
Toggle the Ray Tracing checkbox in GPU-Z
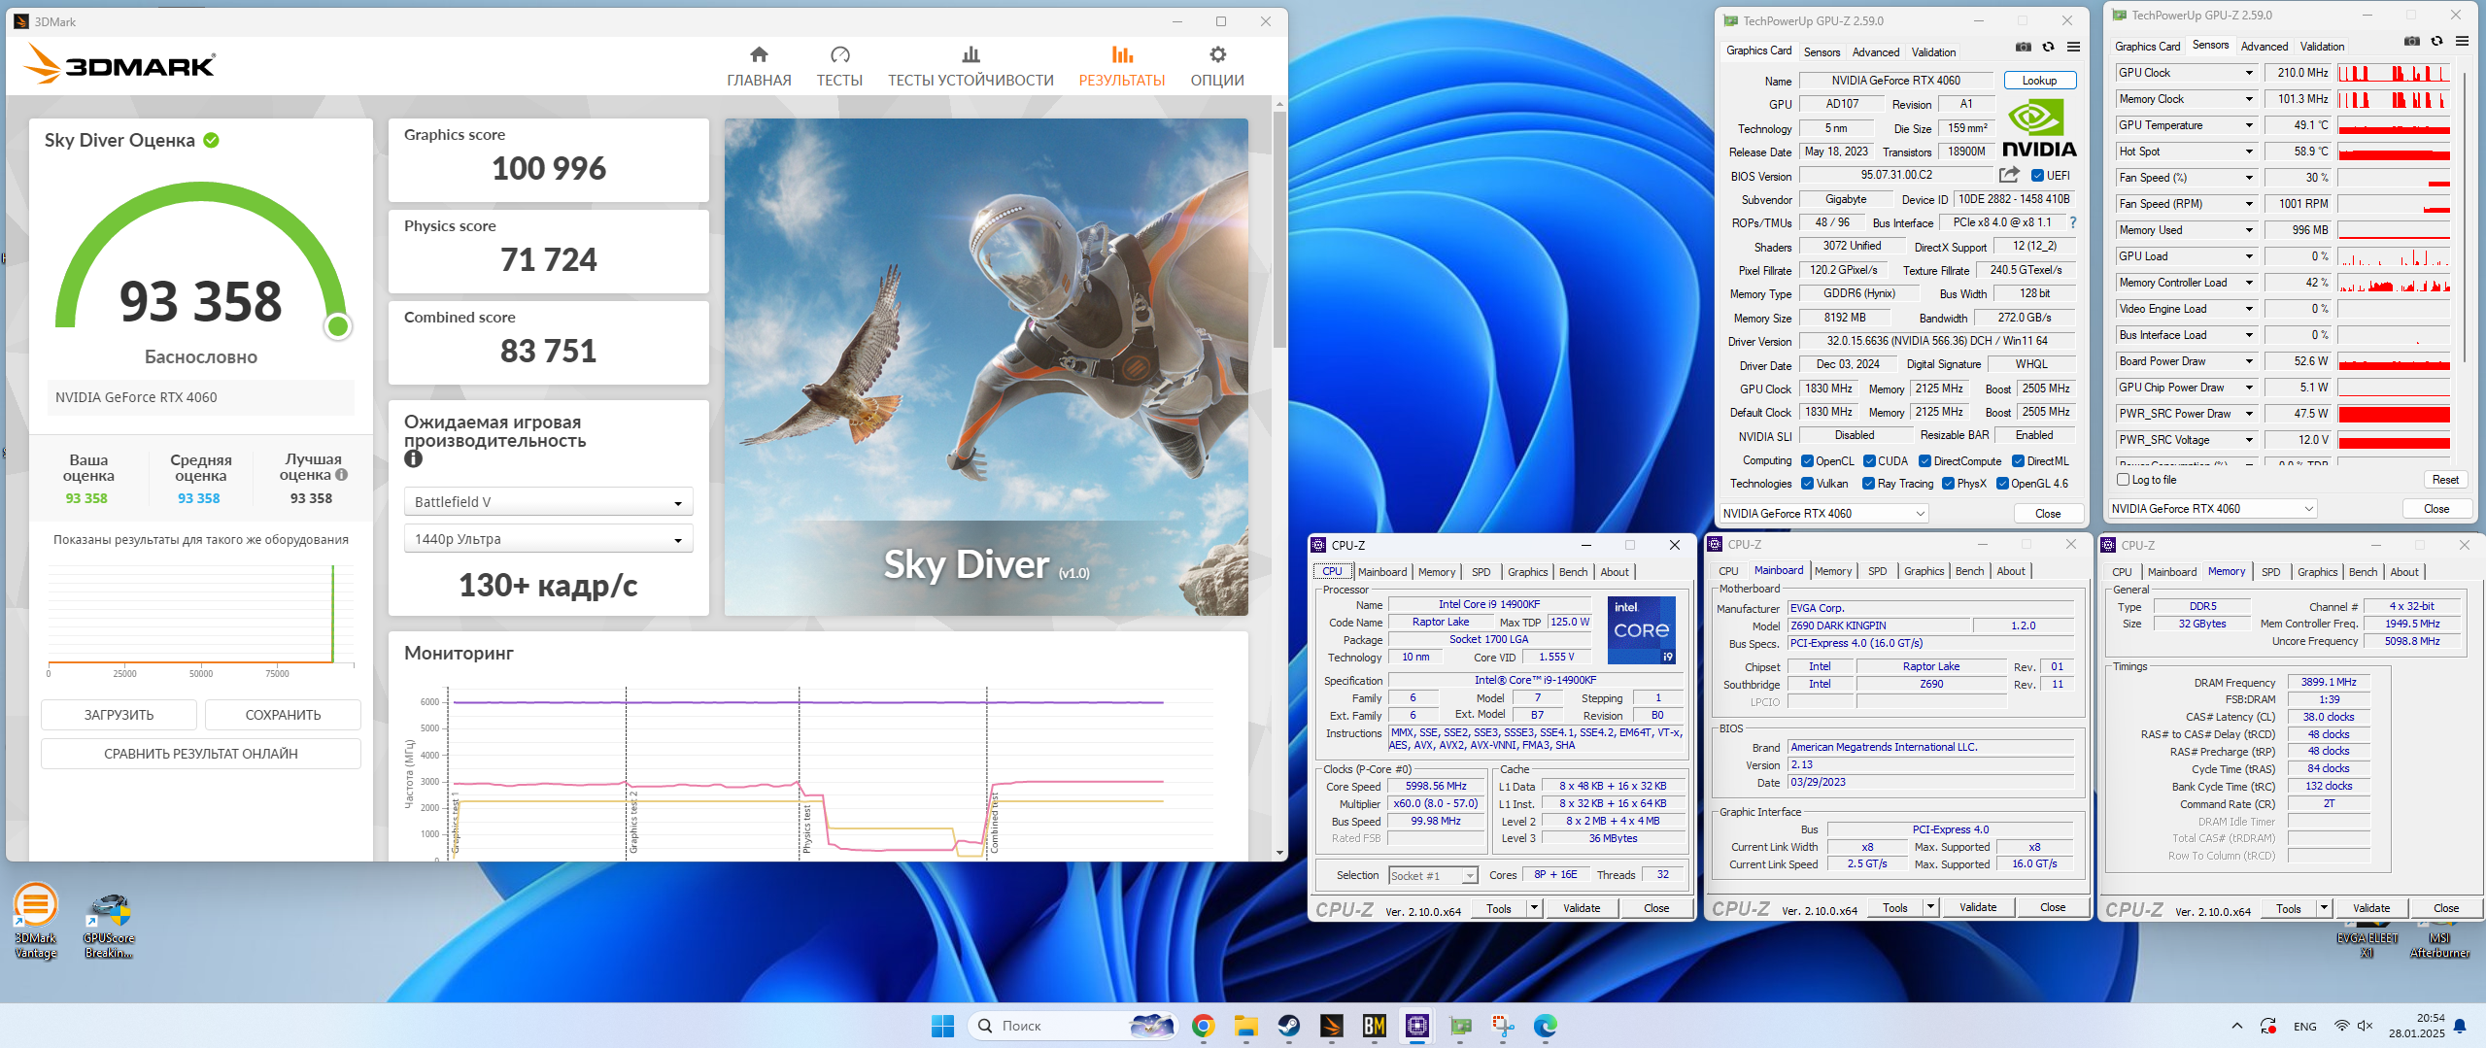(x=1868, y=484)
